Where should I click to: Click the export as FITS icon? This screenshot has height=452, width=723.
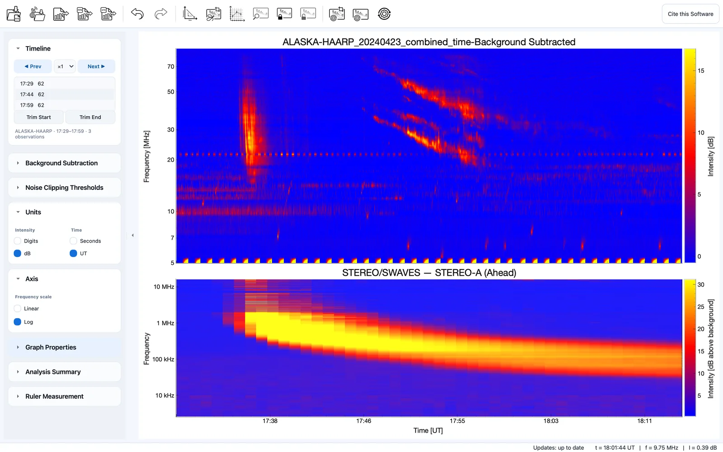(85, 14)
